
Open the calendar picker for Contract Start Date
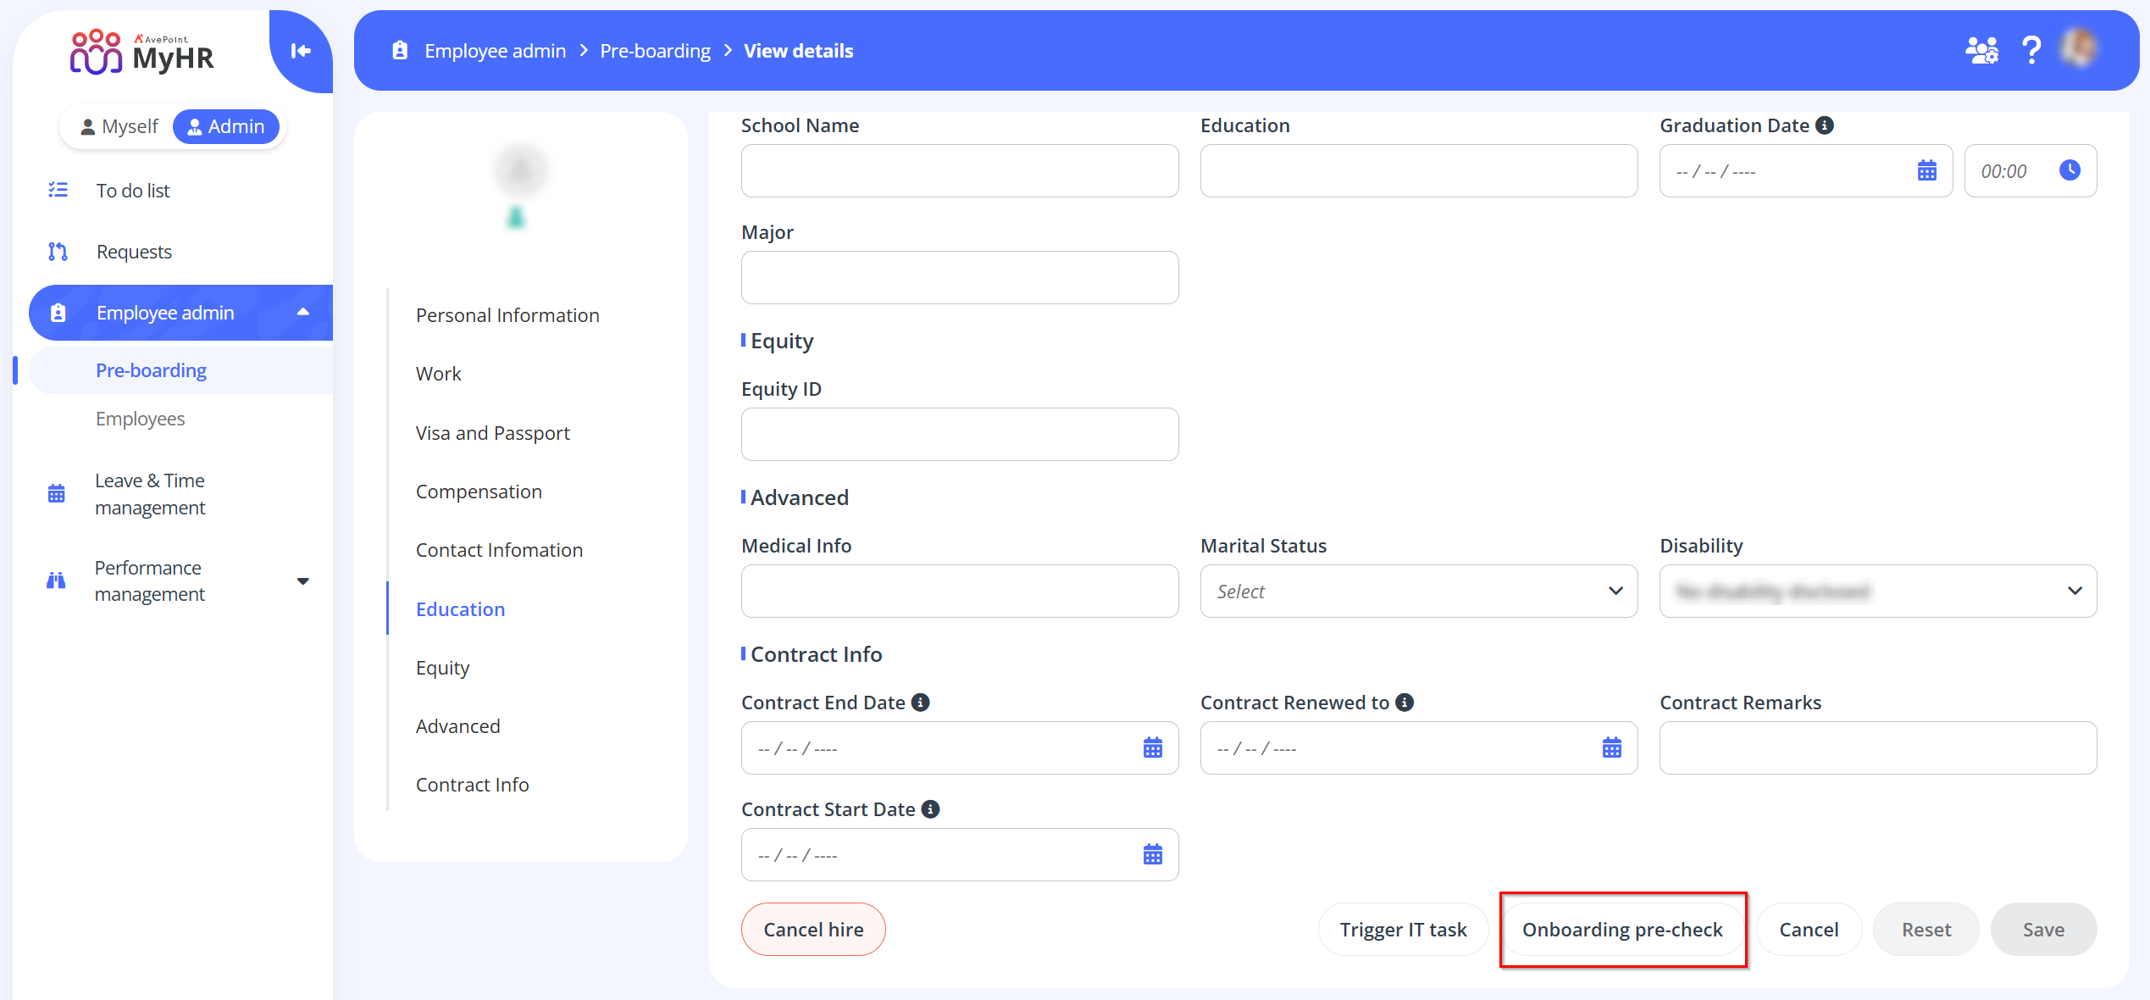point(1152,854)
